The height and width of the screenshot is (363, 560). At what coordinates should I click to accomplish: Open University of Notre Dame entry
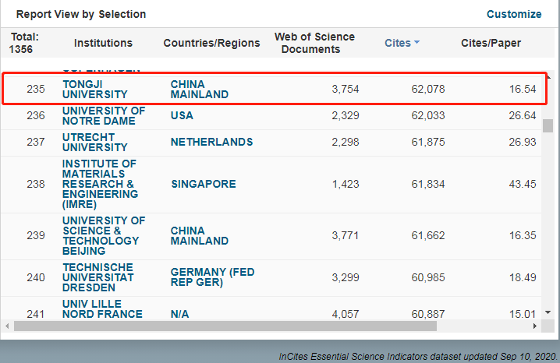pos(104,115)
